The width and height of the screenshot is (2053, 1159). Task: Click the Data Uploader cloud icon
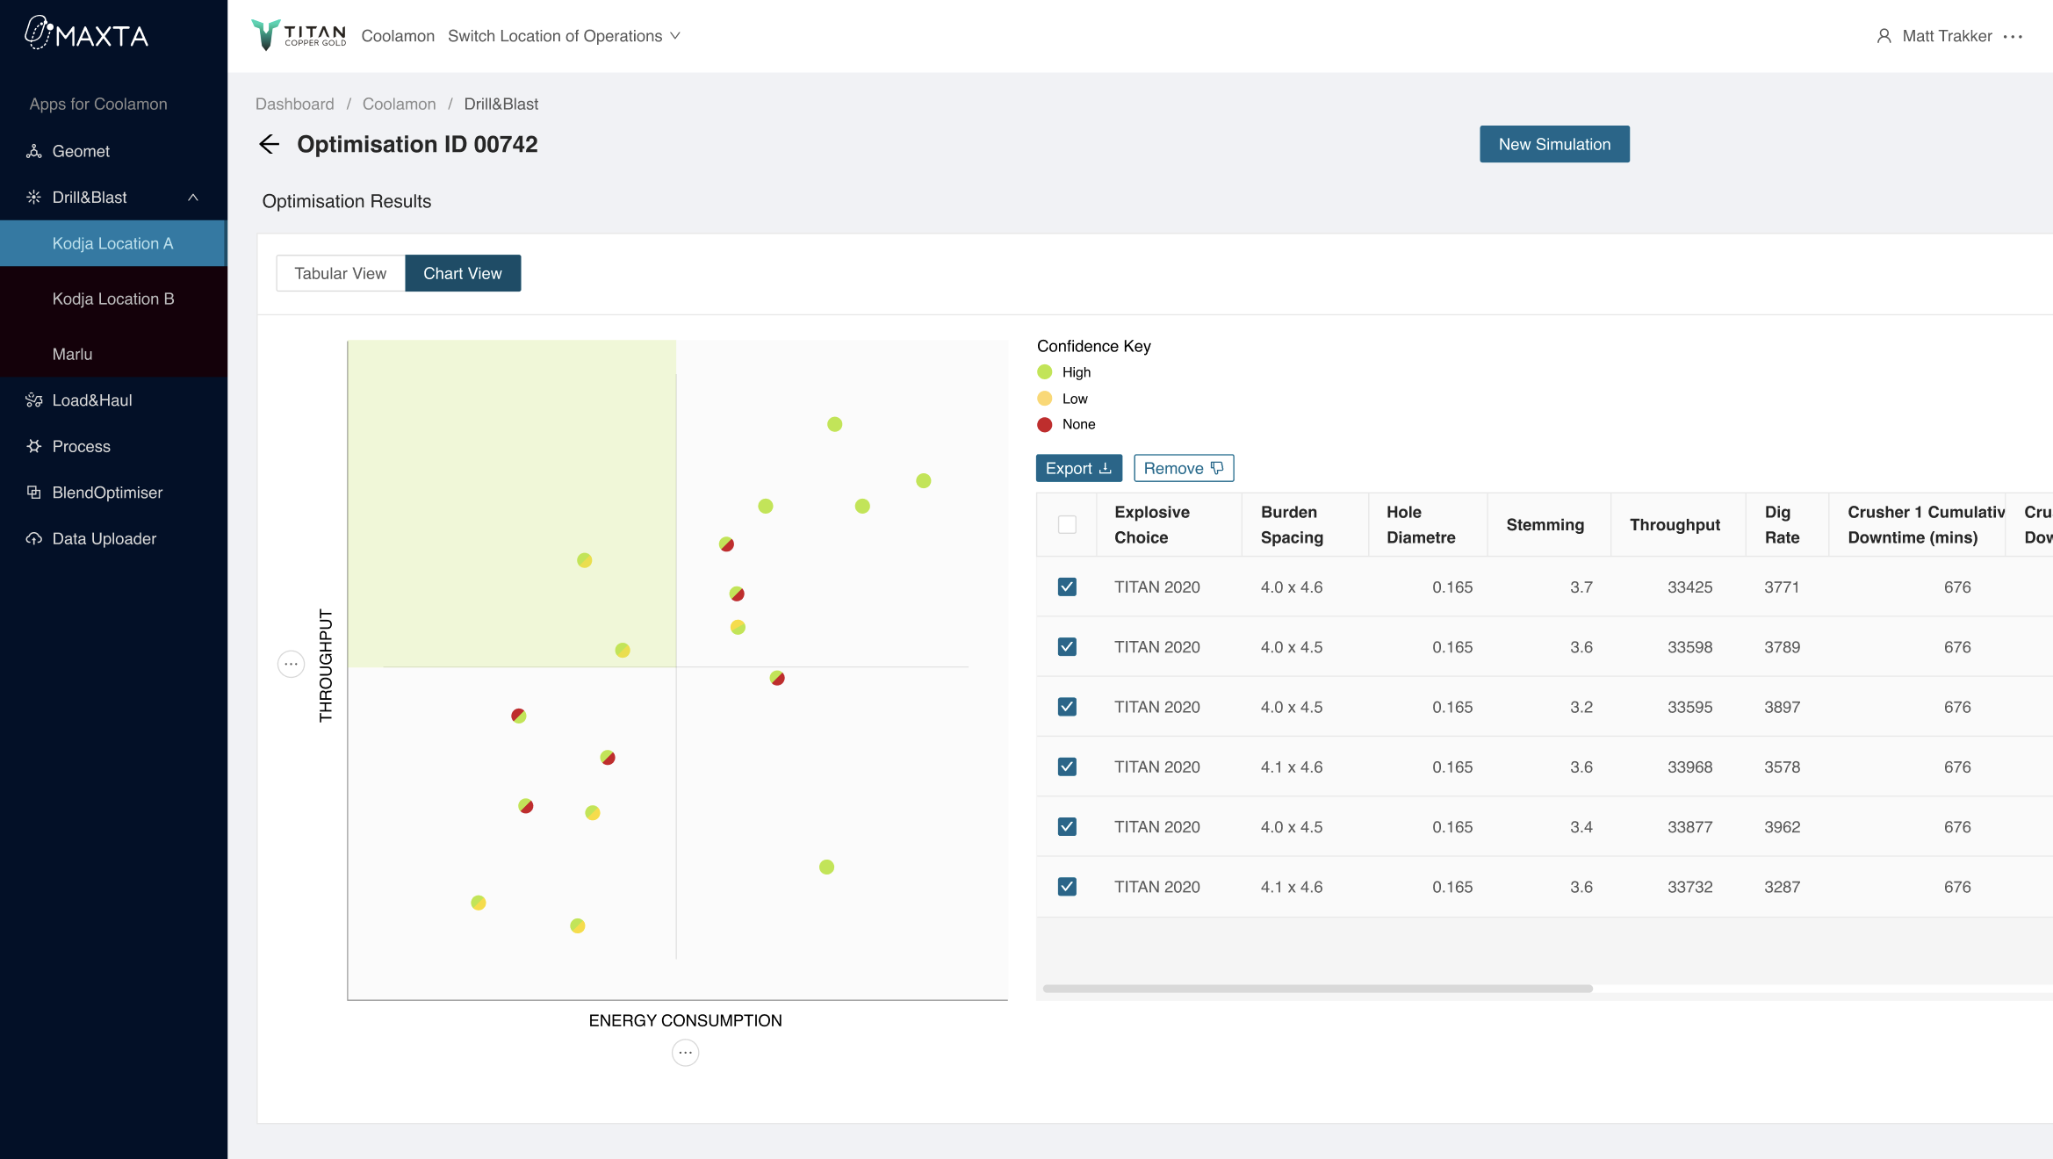pos(34,538)
